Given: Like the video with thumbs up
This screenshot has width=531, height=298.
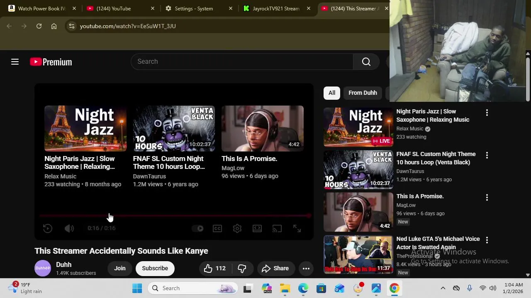Looking at the screenshot, I should (215, 268).
